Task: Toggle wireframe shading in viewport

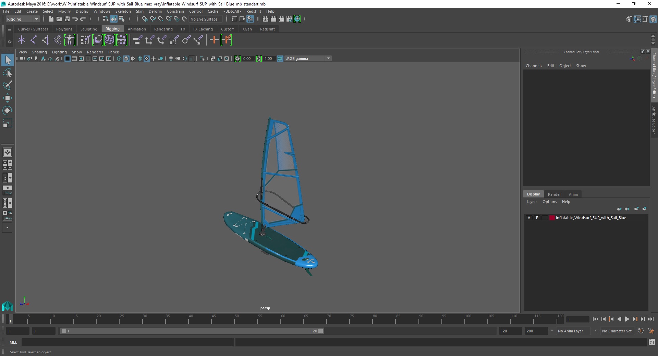Action: [x=119, y=59]
